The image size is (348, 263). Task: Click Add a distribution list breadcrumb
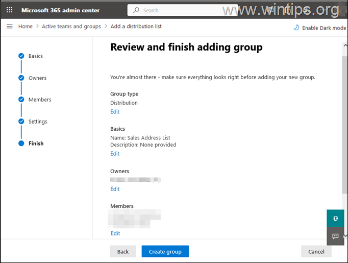[x=136, y=27]
